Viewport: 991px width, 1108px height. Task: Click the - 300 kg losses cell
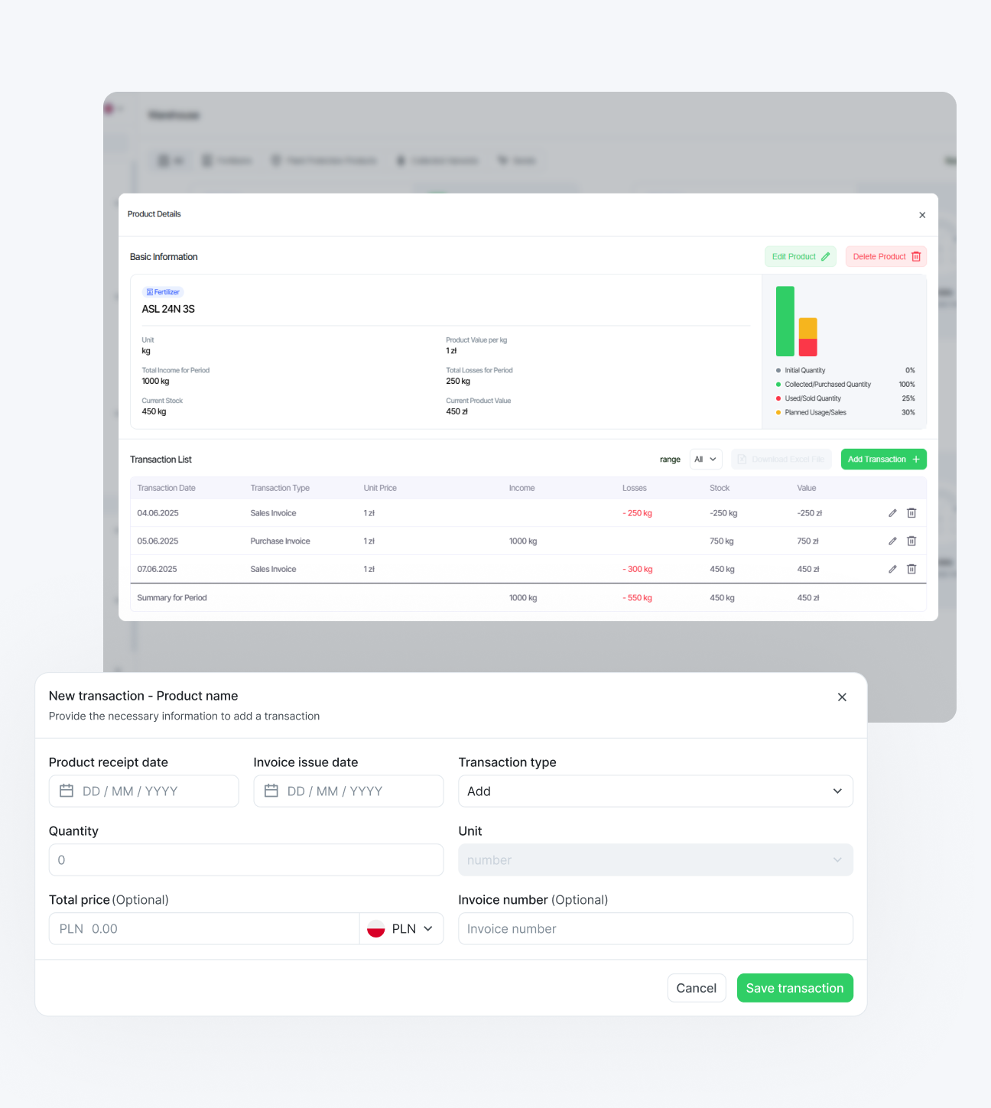coord(638,569)
